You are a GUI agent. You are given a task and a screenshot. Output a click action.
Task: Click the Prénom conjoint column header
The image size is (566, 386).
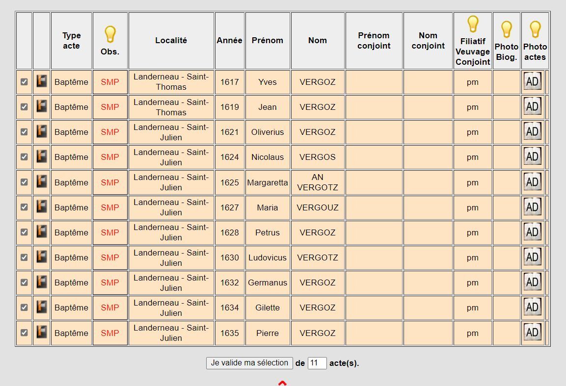[x=374, y=40]
